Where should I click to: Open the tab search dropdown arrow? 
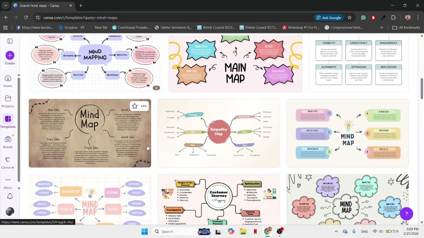click(x=6, y=6)
